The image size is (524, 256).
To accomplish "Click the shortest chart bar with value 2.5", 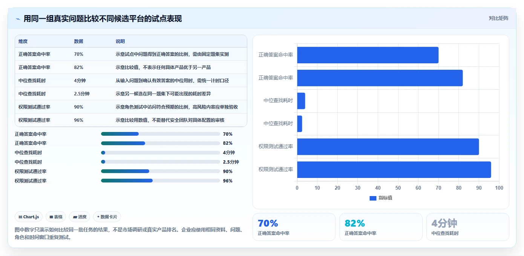I will [x=299, y=124].
